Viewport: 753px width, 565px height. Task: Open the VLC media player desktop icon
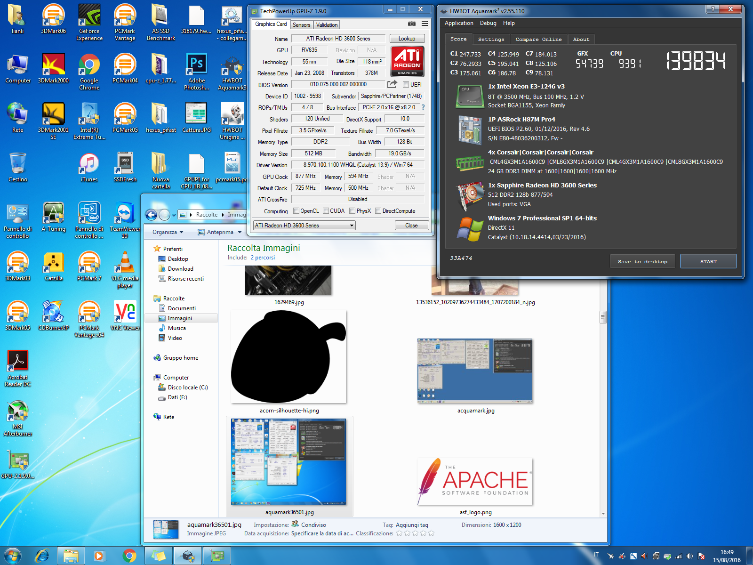click(125, 269)
